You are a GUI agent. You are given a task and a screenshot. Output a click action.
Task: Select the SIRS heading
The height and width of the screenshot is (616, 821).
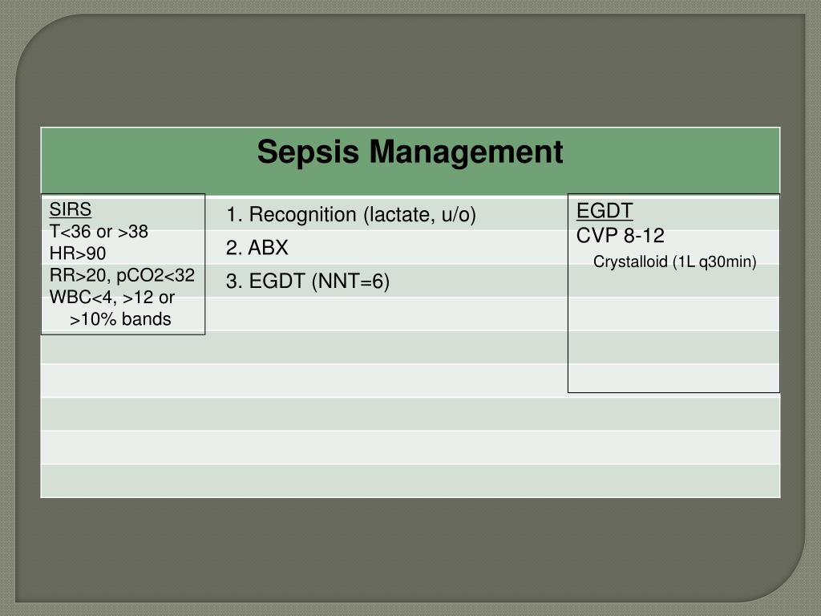[71, 209]
